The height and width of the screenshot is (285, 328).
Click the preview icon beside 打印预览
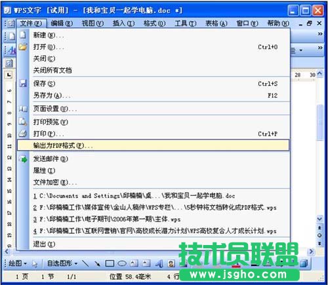point(23,121)
